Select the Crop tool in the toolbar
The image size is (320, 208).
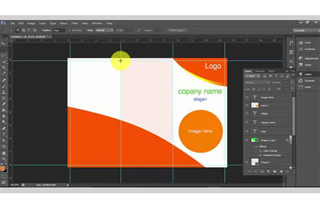click(x=4, y=68)
